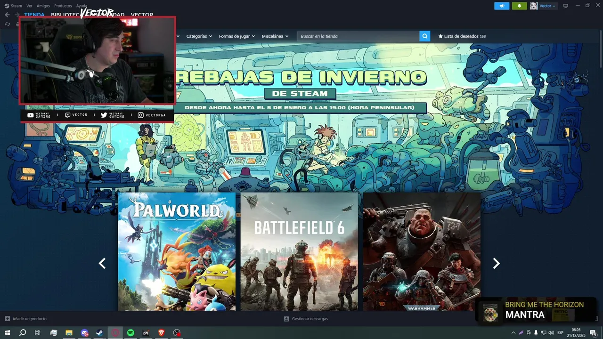Show hidden system tray icons
The height and width of the screenshot is (339, 603).
[513, 333]
